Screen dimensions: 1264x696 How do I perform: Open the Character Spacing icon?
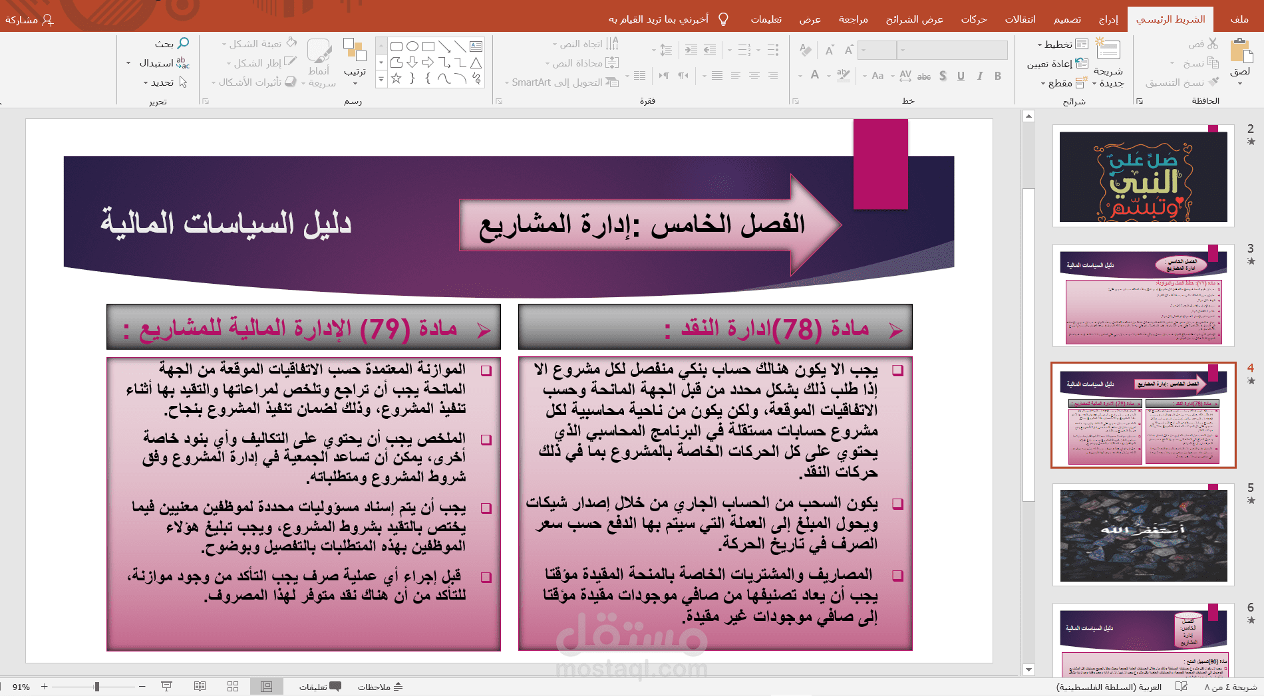point(905,76)
